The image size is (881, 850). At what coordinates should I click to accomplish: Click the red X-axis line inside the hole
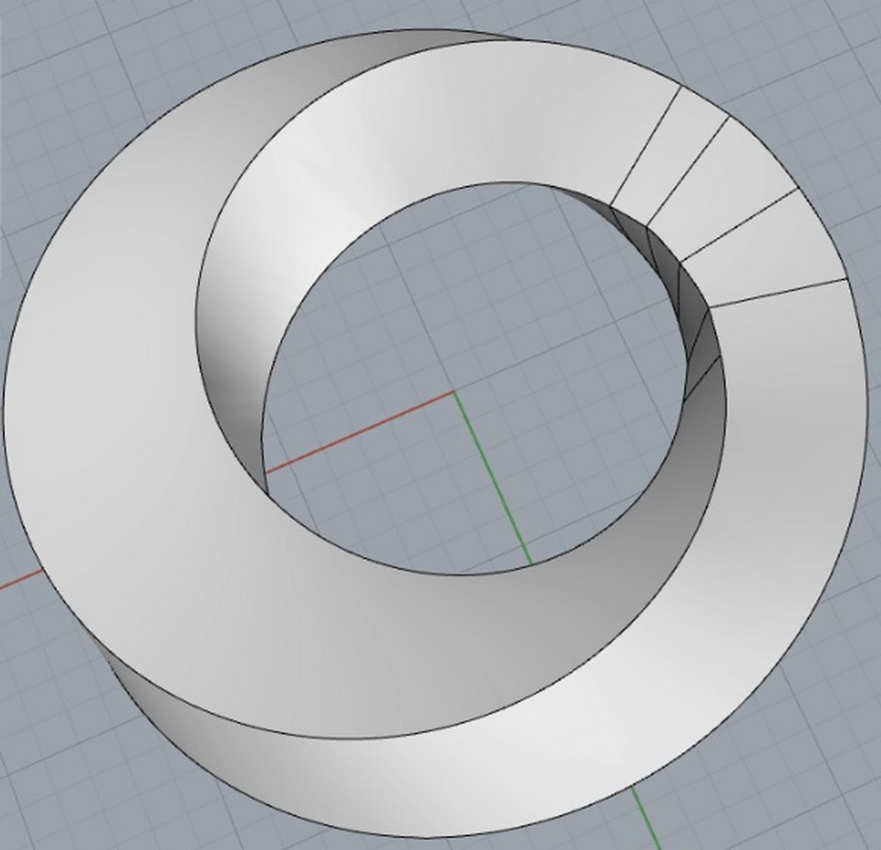click(367, 429)
